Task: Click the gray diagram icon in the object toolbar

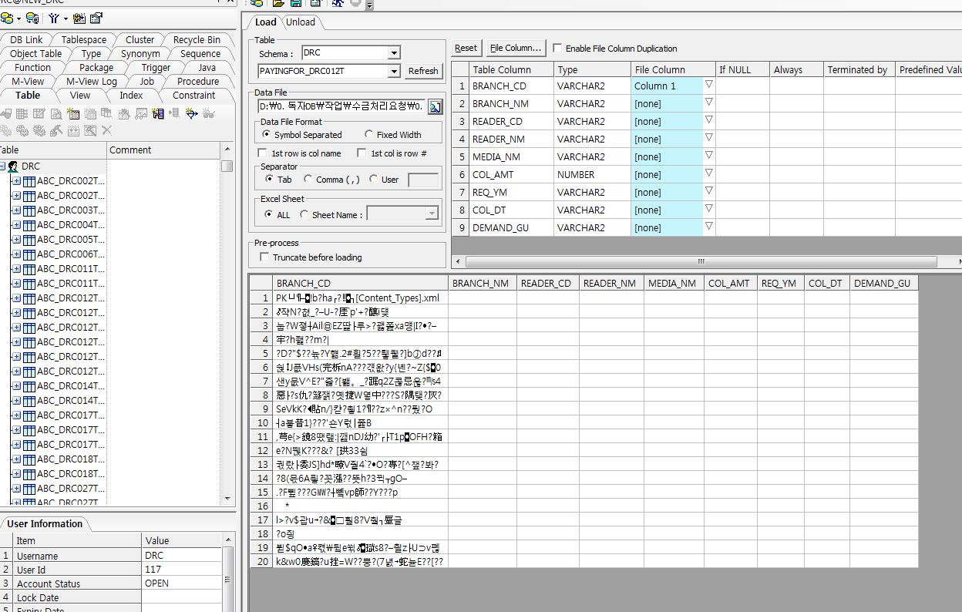Action: click(x=142, y=114)
